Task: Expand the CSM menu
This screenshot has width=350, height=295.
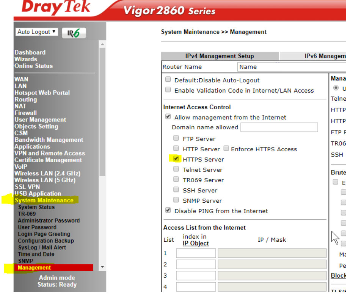Action: coord(21,133)
